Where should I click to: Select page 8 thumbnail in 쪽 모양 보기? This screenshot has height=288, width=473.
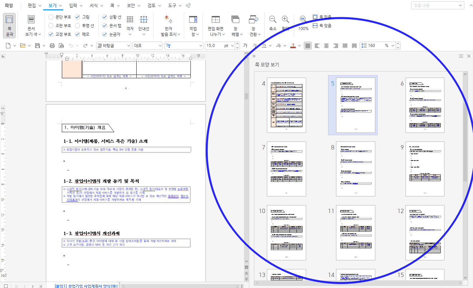click(x=356, y=169)
